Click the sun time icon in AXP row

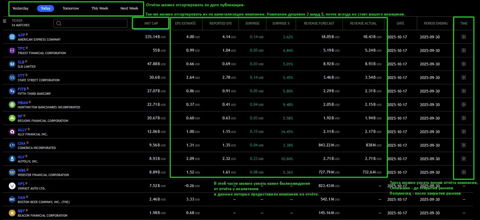464,37
